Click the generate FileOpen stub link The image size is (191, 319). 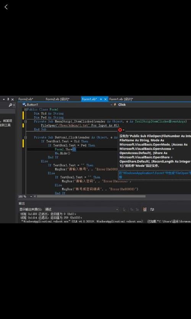pos(155,175)
